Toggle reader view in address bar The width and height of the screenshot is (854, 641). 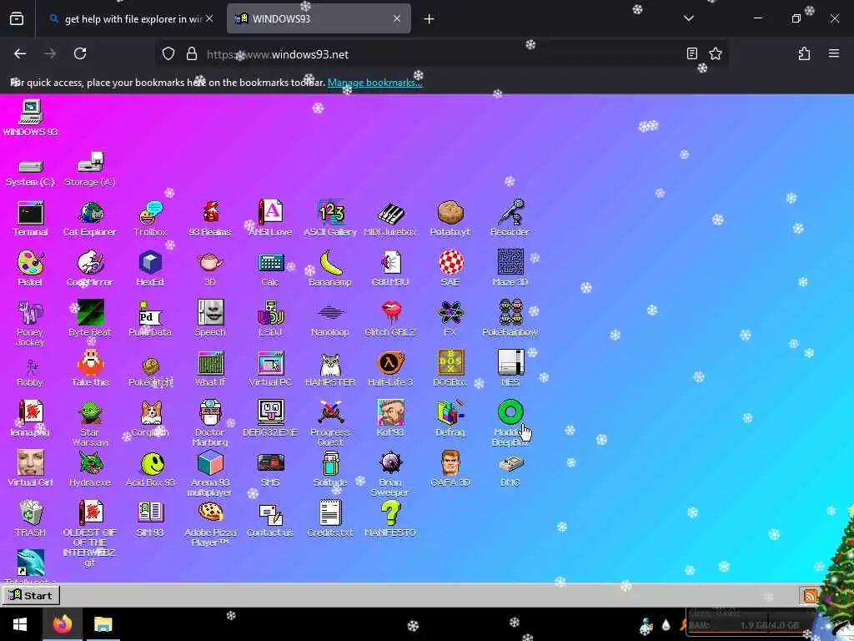click(691, 53)
